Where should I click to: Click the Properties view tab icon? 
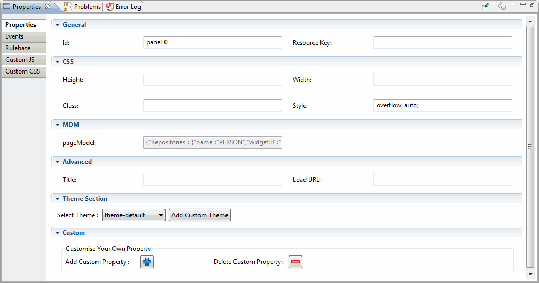pyautogui.click(x=6, y=6)
